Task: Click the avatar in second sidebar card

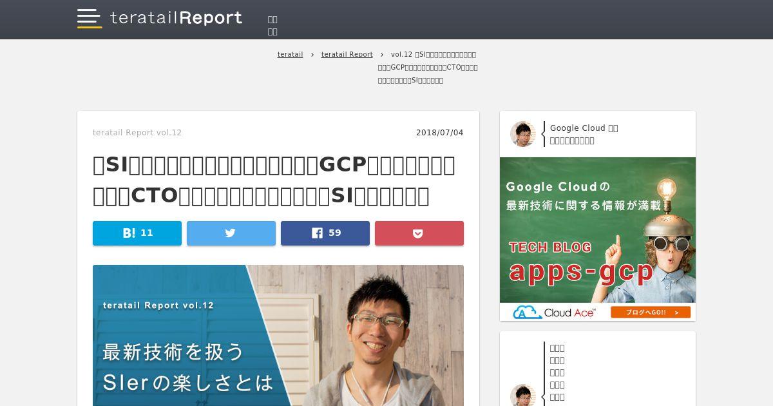Action: click(x=523, y=395)
